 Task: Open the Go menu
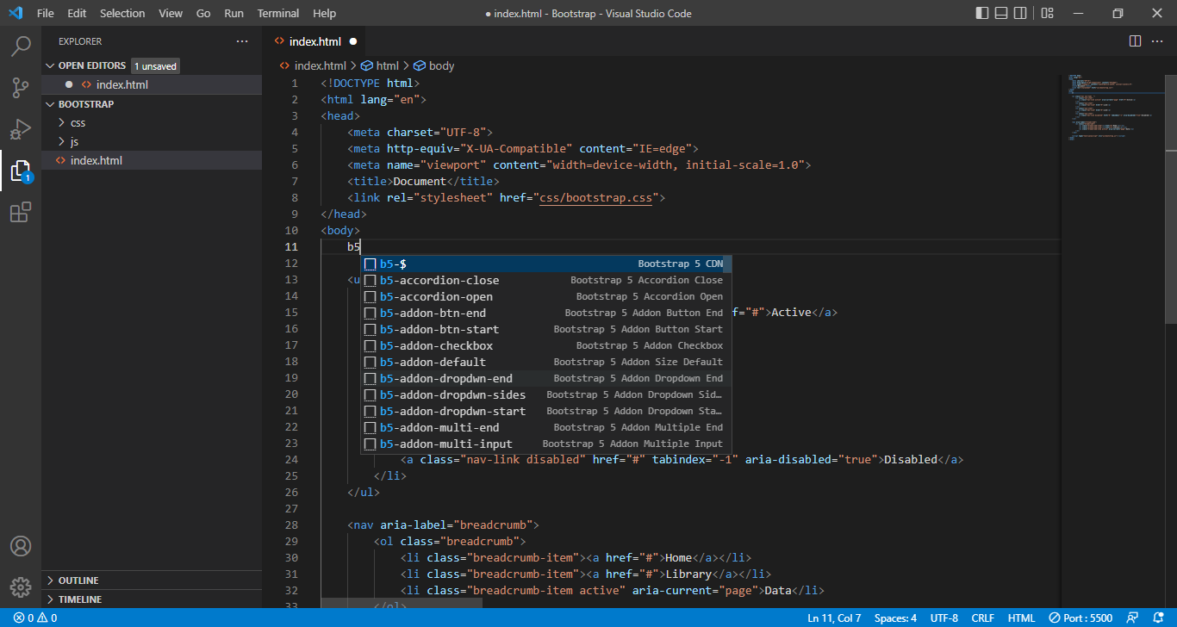click(x=203, y=13)
